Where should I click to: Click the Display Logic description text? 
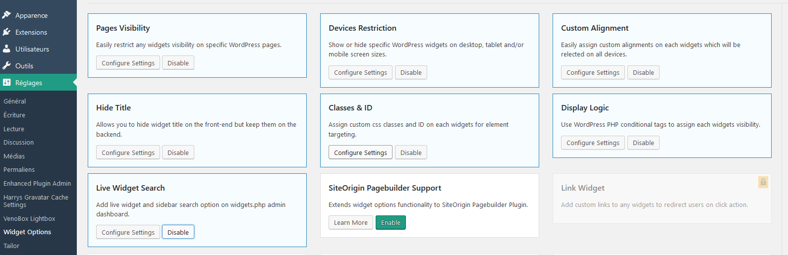pos(661,124)
